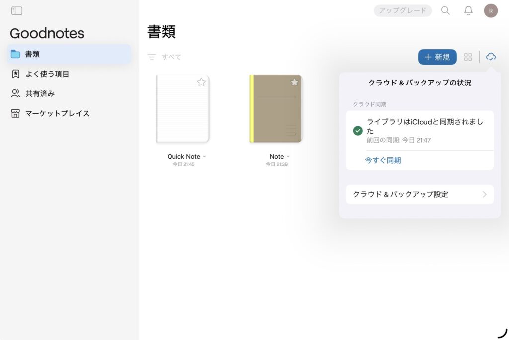Select よく使う項目 in sidebar
The height and width of the screenshot is (340, 509).
(47, 74)
